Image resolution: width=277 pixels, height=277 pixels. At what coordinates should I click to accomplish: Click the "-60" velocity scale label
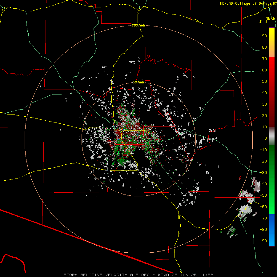coord(263,207)
